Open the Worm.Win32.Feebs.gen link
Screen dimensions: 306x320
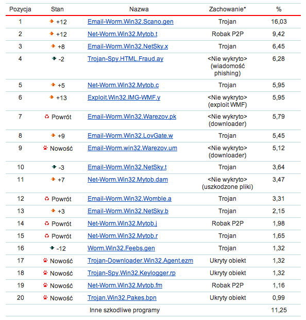tap(121, 248)
